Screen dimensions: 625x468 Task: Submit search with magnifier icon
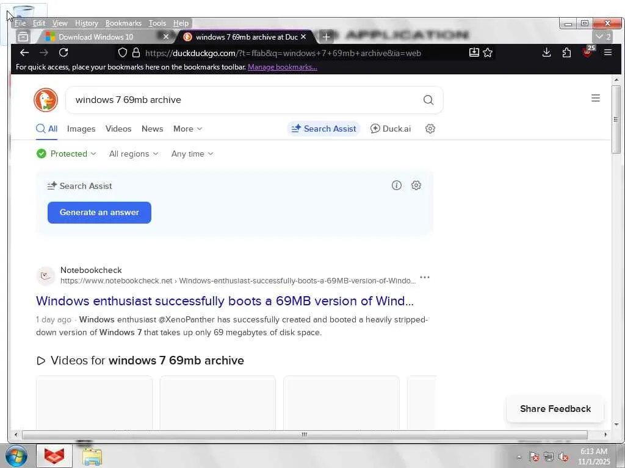click(x=428, y=100)
